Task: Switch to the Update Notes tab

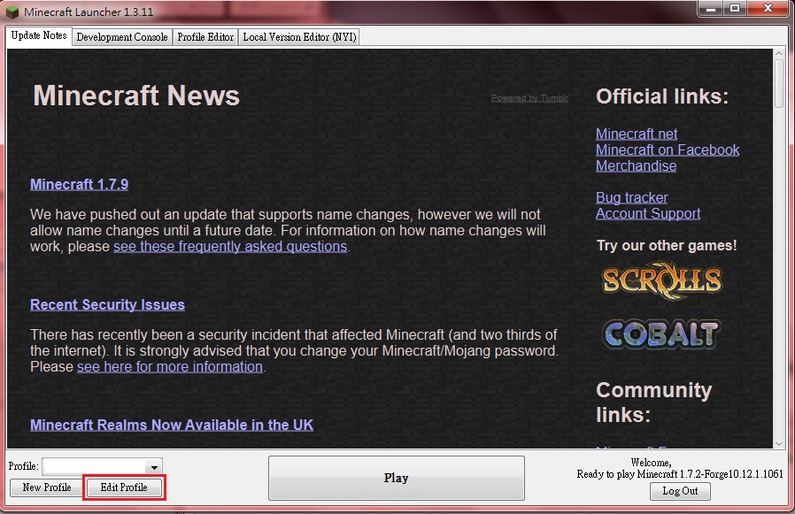Action: [39, 36]
